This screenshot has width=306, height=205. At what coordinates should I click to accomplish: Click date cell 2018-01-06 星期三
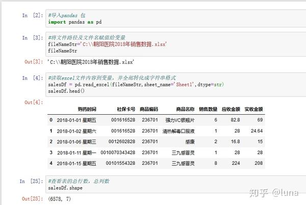click(x=76, y=142)
